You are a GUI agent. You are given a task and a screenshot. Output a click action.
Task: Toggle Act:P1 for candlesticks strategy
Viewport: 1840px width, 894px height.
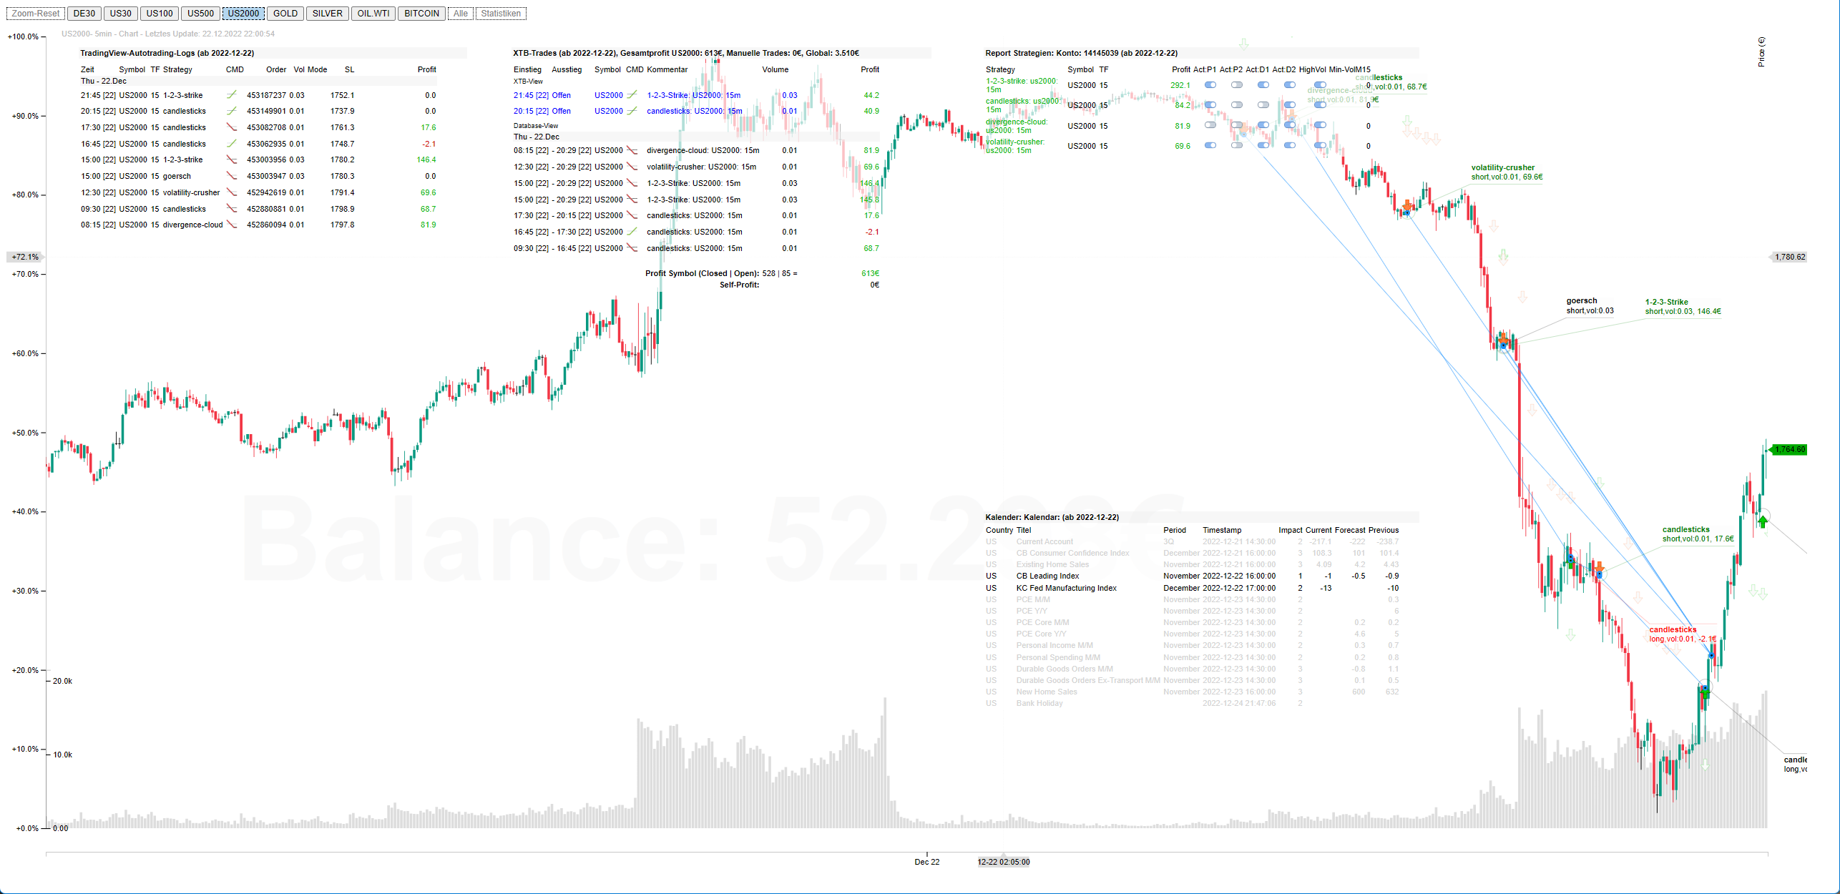coord(1210,105)
